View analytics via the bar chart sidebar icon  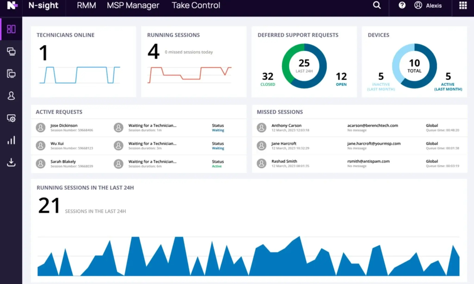11,140
